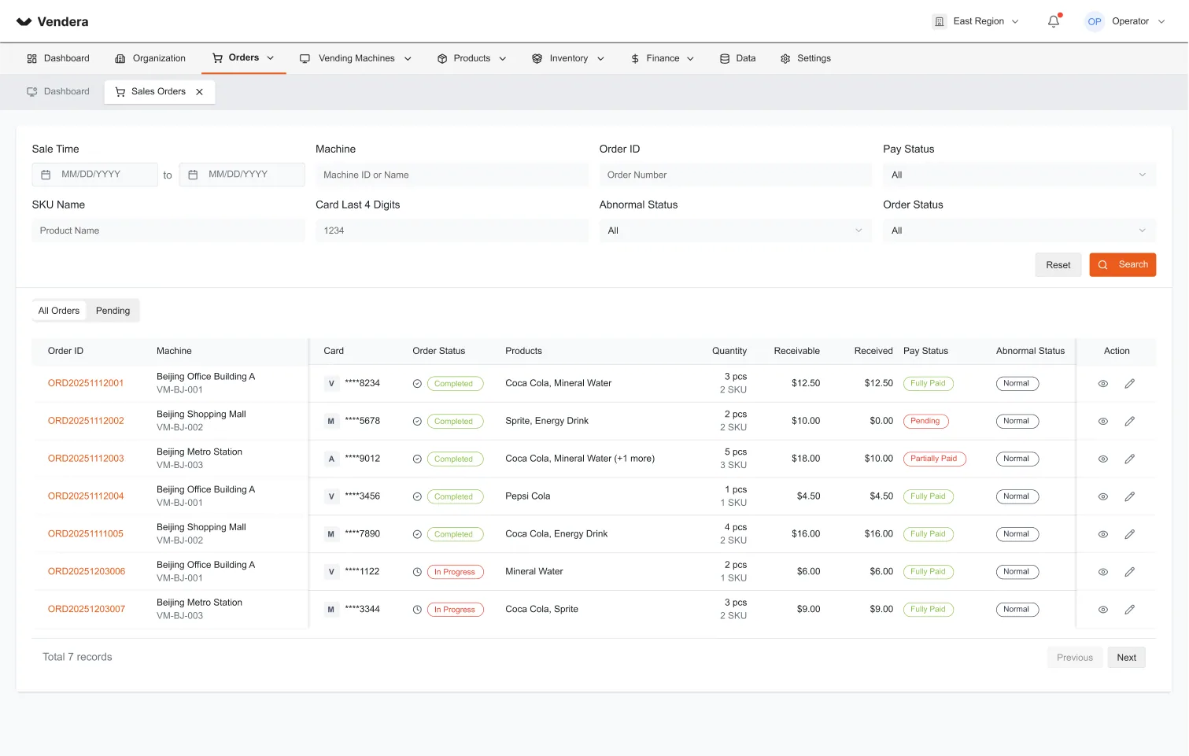Open the Order Status filter dropdown
The height and width of the screenshot is (756, 1189).
(1019, 231)
